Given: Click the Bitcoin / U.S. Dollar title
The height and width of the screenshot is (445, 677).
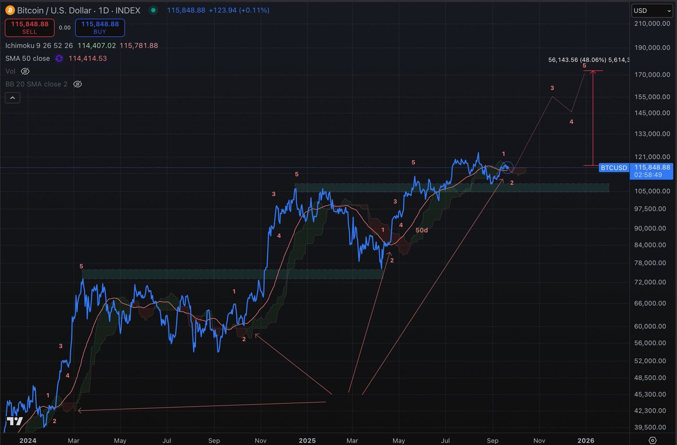Looking at the screenshot, I should [55, 10].
